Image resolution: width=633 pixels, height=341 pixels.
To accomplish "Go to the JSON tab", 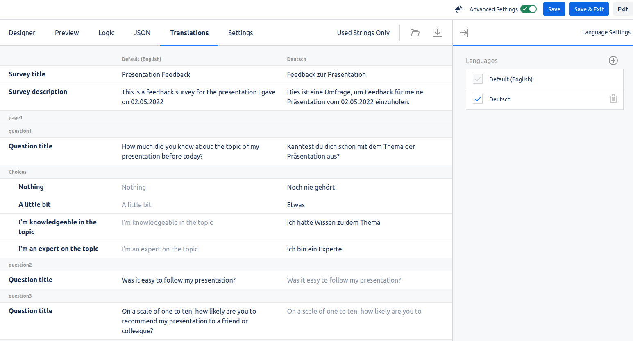I will [x=142, y=33].
